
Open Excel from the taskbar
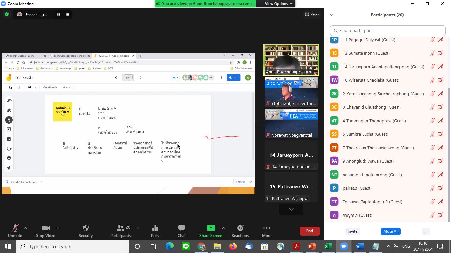(x=328, y=246)
